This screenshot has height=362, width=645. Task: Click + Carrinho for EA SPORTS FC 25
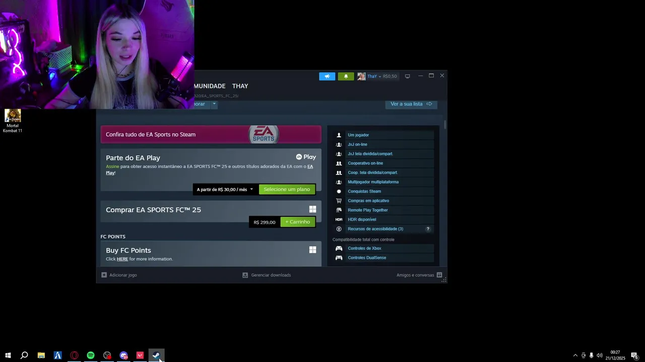pyautogui.click(x=297, y=222)
